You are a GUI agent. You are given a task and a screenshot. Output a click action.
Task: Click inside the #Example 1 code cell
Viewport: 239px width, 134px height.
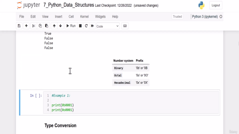tap(131, 103)
